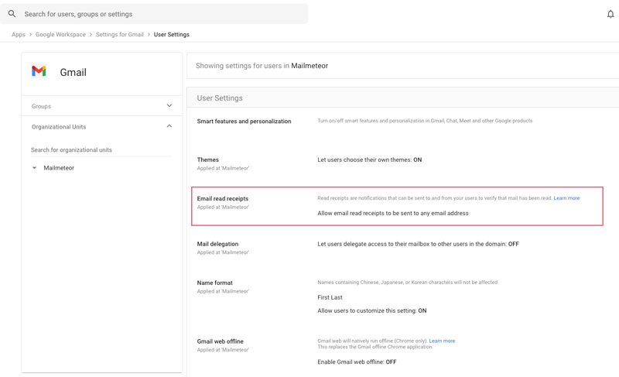The height and width of the screenshot is (377, 619).
Task: Click Allow users to customize this setting
Action: tap(372, 310)
